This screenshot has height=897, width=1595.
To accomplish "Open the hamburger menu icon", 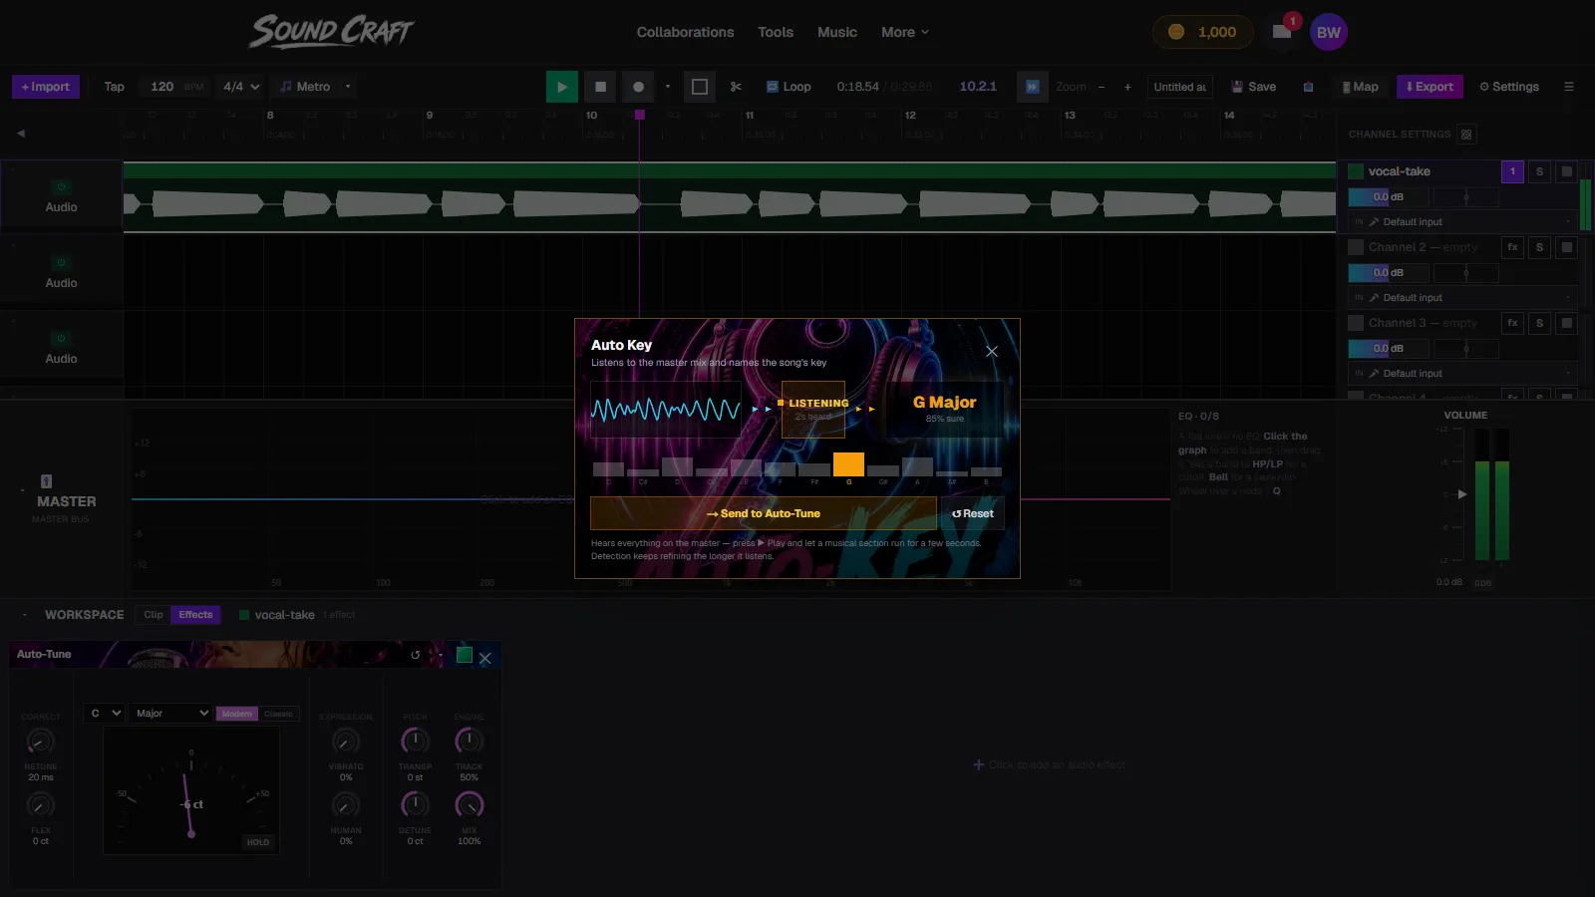I will (x=1569, y=87).
